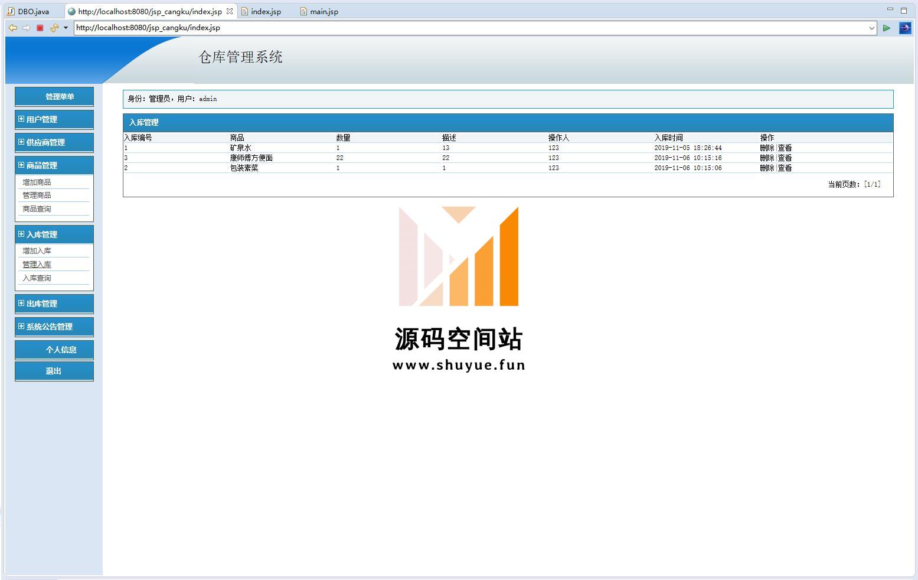Click the 退出 logout button
The image size is (918, 580).
(x=54, y=371)
